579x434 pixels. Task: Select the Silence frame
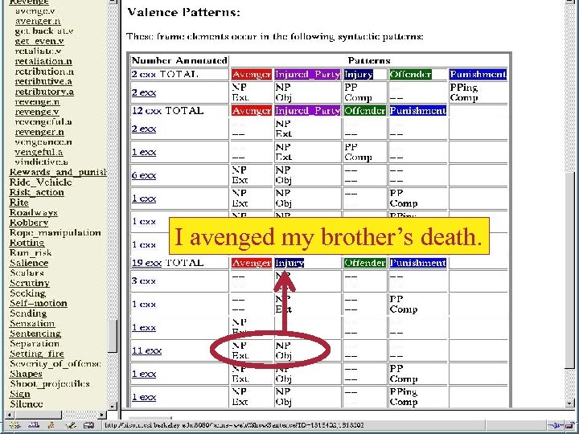pos(27,403)
